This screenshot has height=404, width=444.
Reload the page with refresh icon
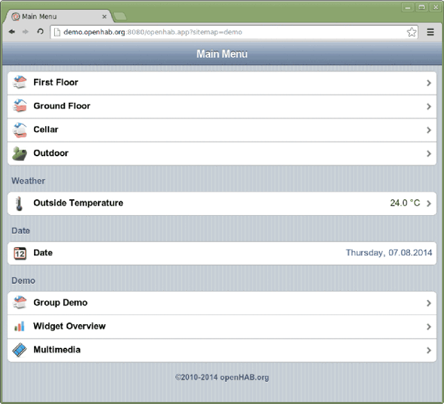click(x=40, y=31)
